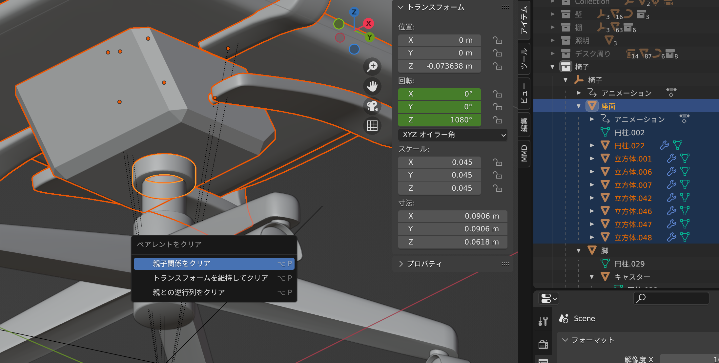The height and width of the screenshot is (363, 719).
Task: Collapse the 座面 tree item
Action: (579, 106)
